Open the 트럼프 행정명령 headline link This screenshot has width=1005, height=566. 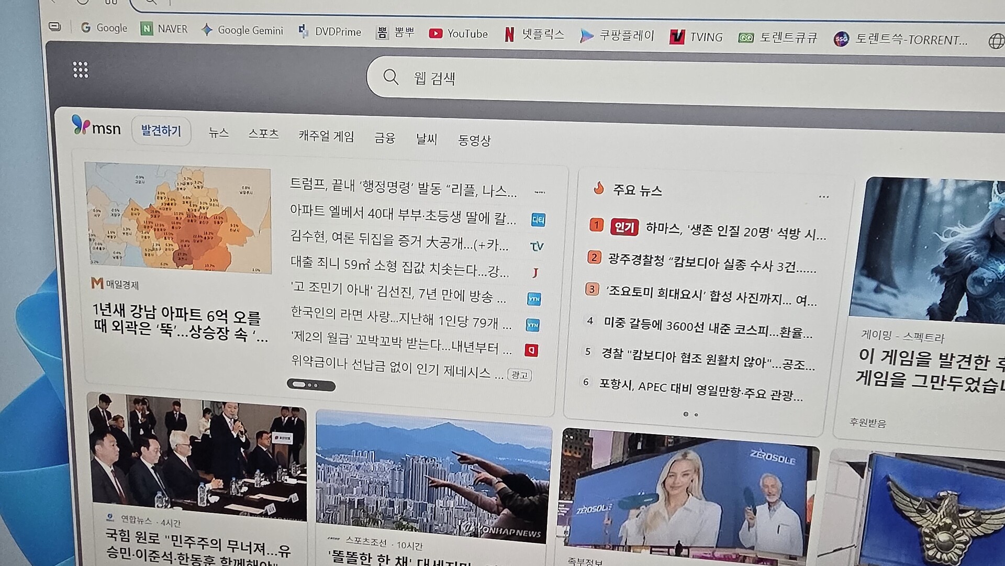[403, 187]
